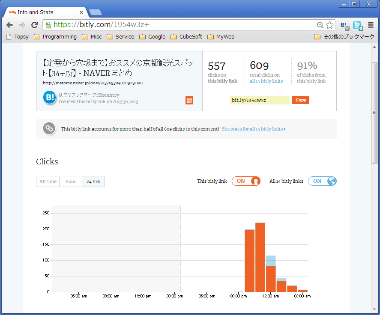Click the gray chain link icon

click(49, 128)
